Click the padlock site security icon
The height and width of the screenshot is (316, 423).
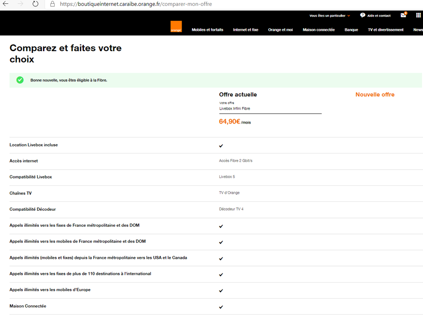tap(53, 4)
